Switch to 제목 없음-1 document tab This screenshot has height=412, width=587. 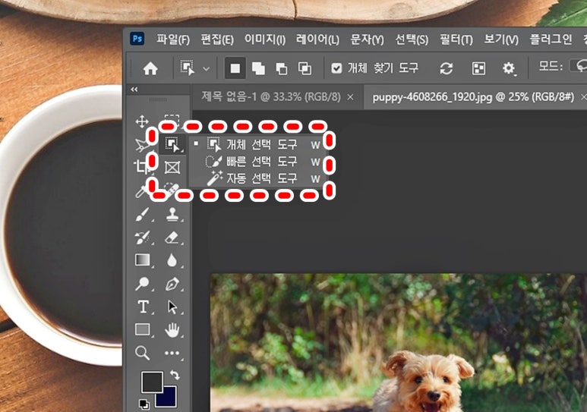(271, 97)
